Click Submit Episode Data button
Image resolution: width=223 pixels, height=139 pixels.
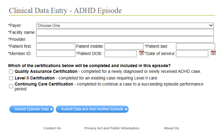[32, 109]
